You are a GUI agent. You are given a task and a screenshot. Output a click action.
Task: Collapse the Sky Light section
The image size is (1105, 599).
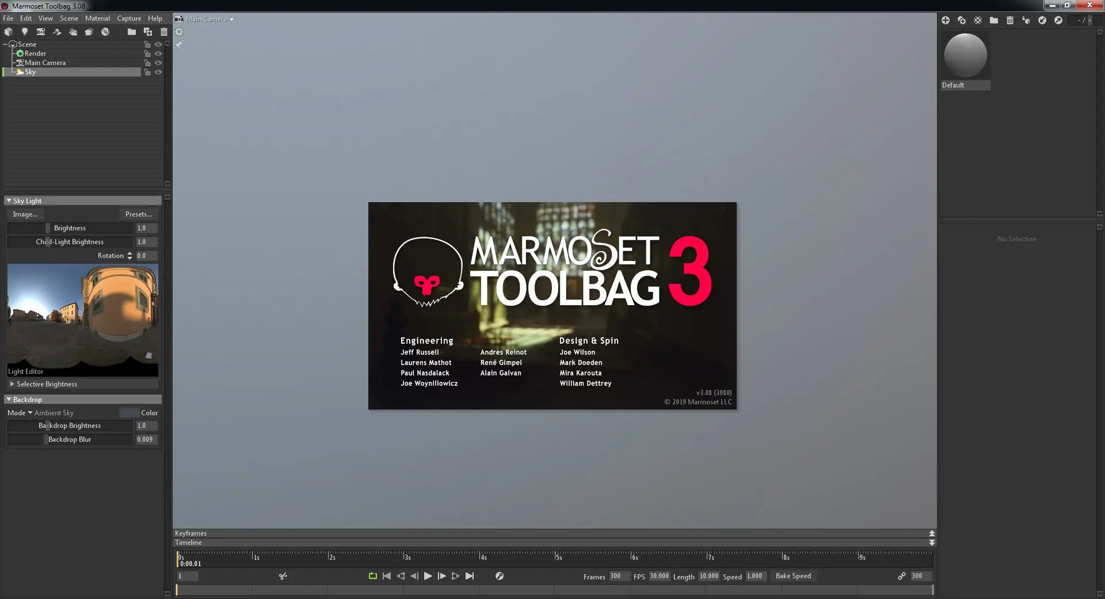click(x=9, y=201)
